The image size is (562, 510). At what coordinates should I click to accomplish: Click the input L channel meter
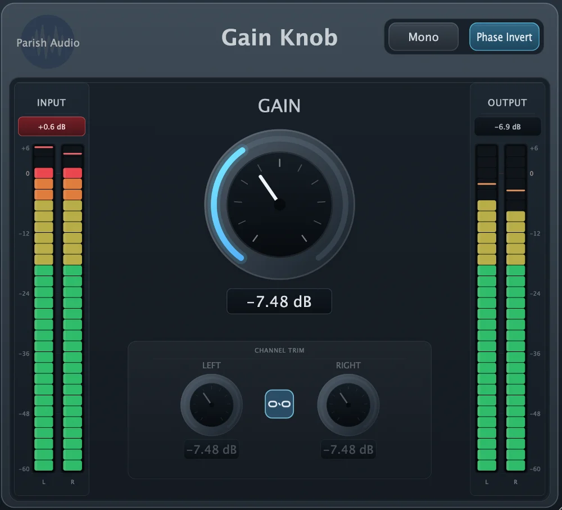44,309
